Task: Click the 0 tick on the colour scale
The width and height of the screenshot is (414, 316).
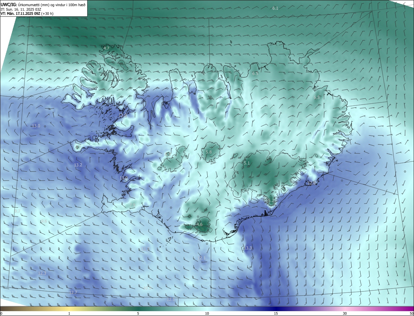Action: (1, 313)
